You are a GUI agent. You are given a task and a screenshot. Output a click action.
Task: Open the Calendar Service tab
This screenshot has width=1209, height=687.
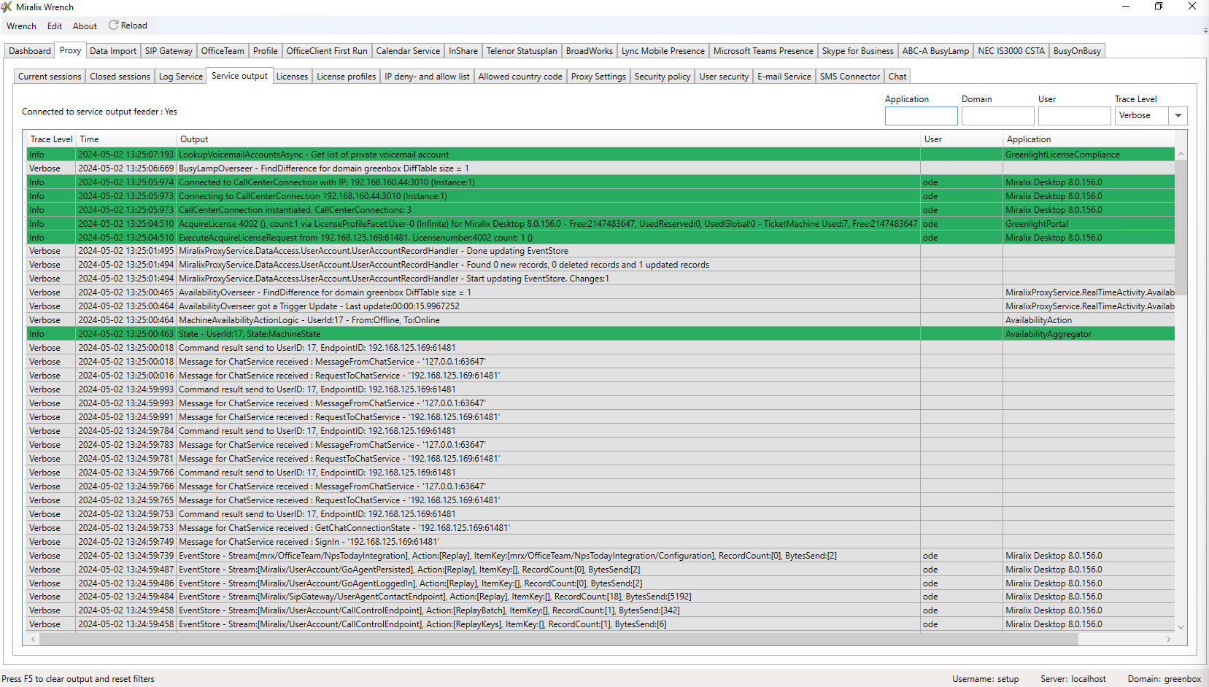(408, 51)
